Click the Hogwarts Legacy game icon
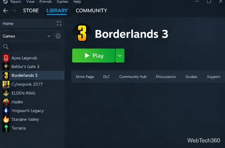 click(x=6, y=111)
